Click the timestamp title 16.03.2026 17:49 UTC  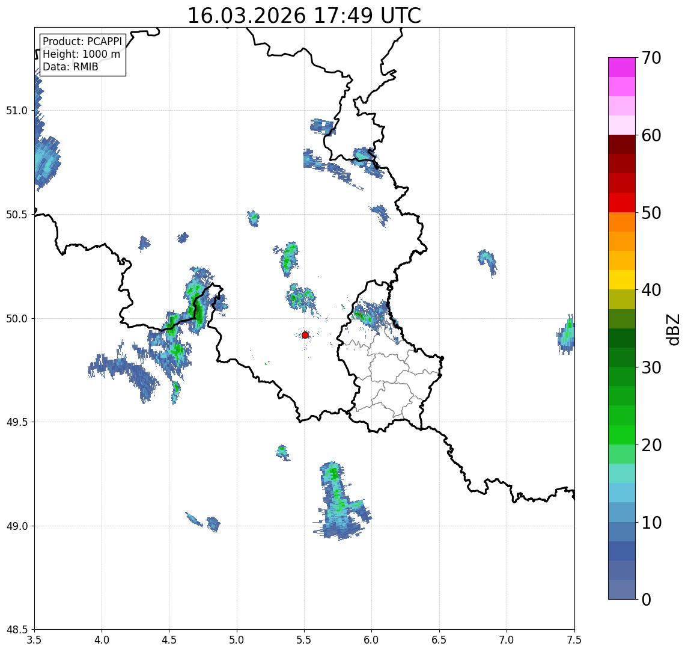coord(304,16)
